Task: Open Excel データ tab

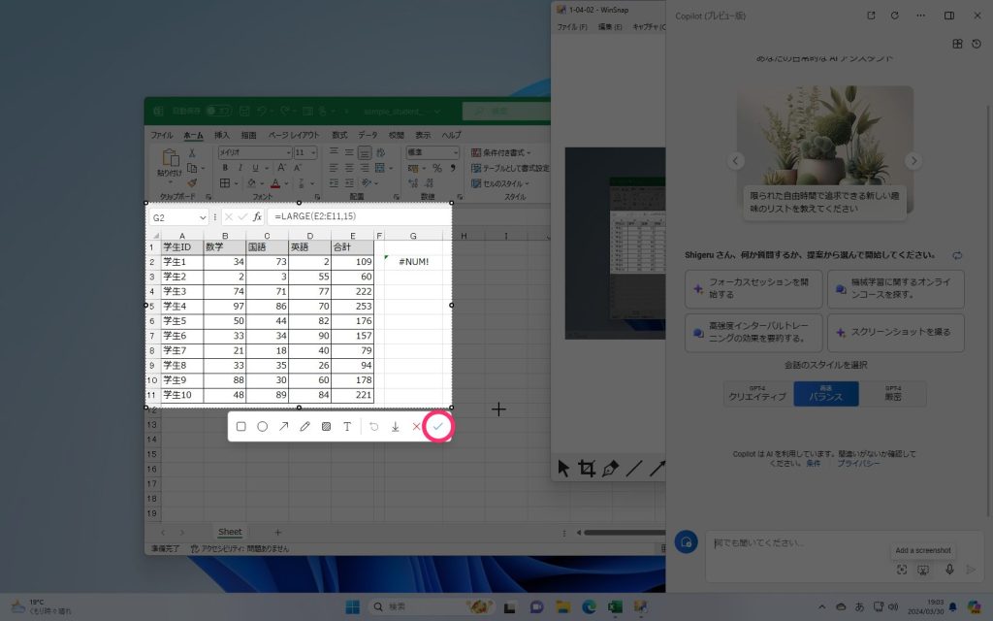Action: click(368, 135)
